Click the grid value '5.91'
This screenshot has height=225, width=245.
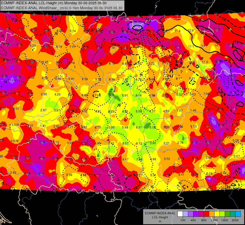point(125,95)
